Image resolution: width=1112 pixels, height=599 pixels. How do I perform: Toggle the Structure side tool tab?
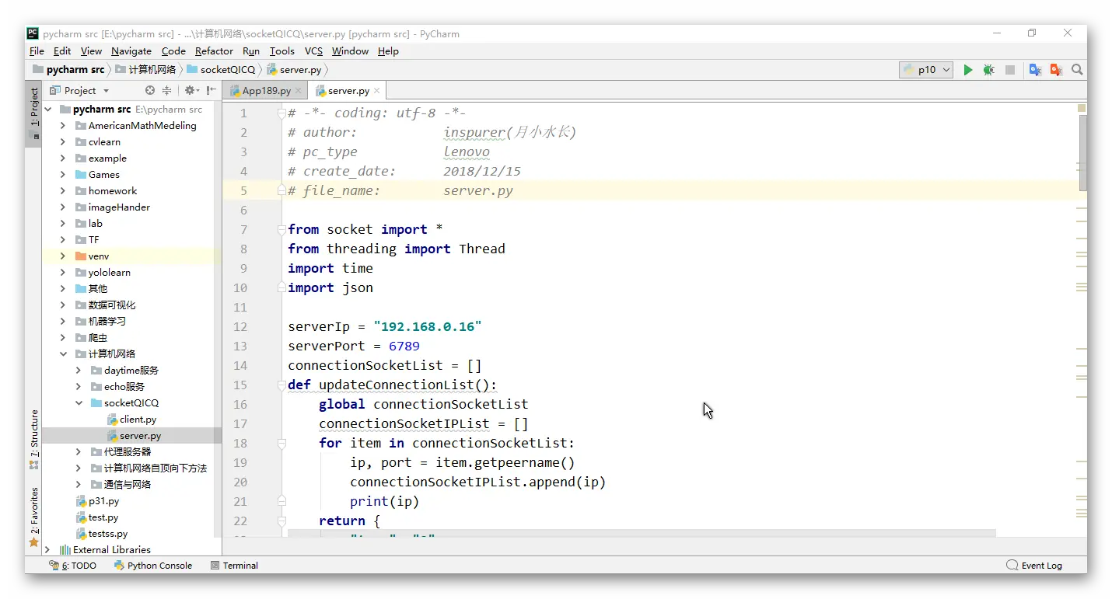pyautogui.click(x=33, y=440)
